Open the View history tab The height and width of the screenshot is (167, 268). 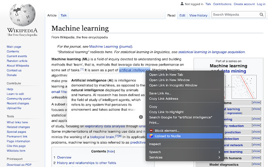198,15
